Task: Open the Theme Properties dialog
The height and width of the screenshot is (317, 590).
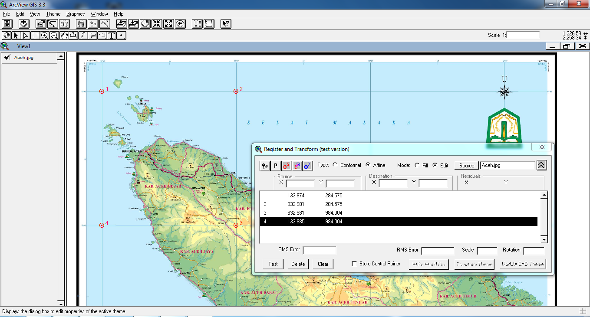Action: click(x=40, y=23)
